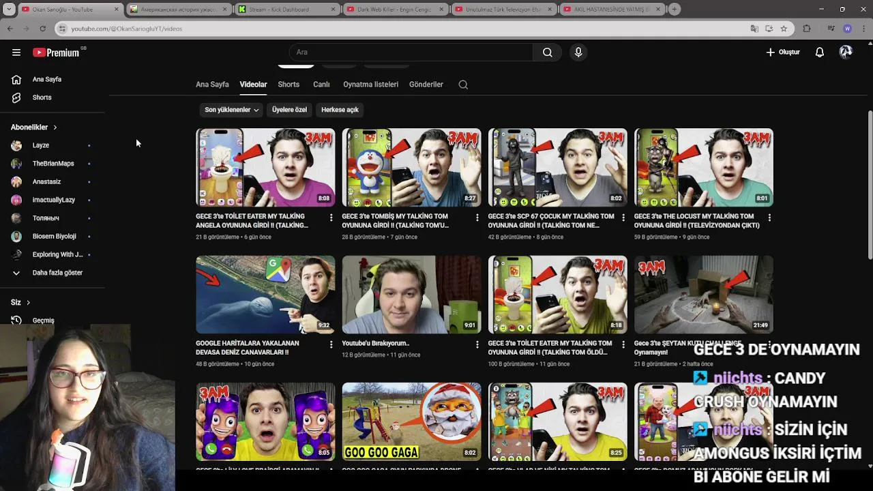Image resolution: width=873 pixels, height=491 pixels.
Task: Switch to the Shorts channel tab
Action: [x=288, y=85]
